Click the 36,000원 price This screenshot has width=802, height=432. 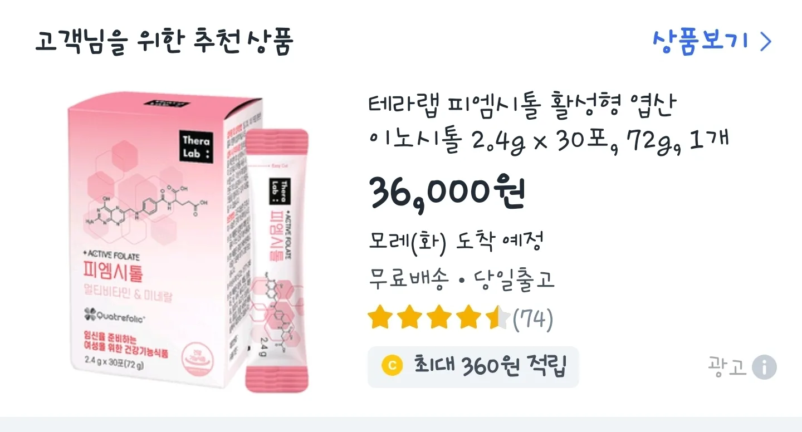pyautogui.click(x=447, y=193)
